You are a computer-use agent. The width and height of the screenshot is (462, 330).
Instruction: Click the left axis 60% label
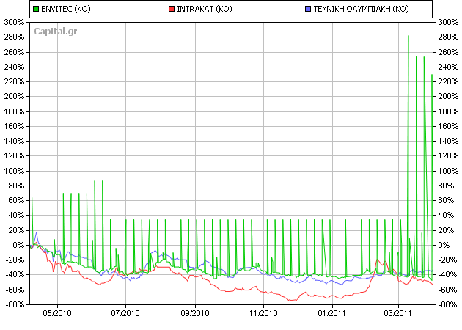[x=16, y=200]
